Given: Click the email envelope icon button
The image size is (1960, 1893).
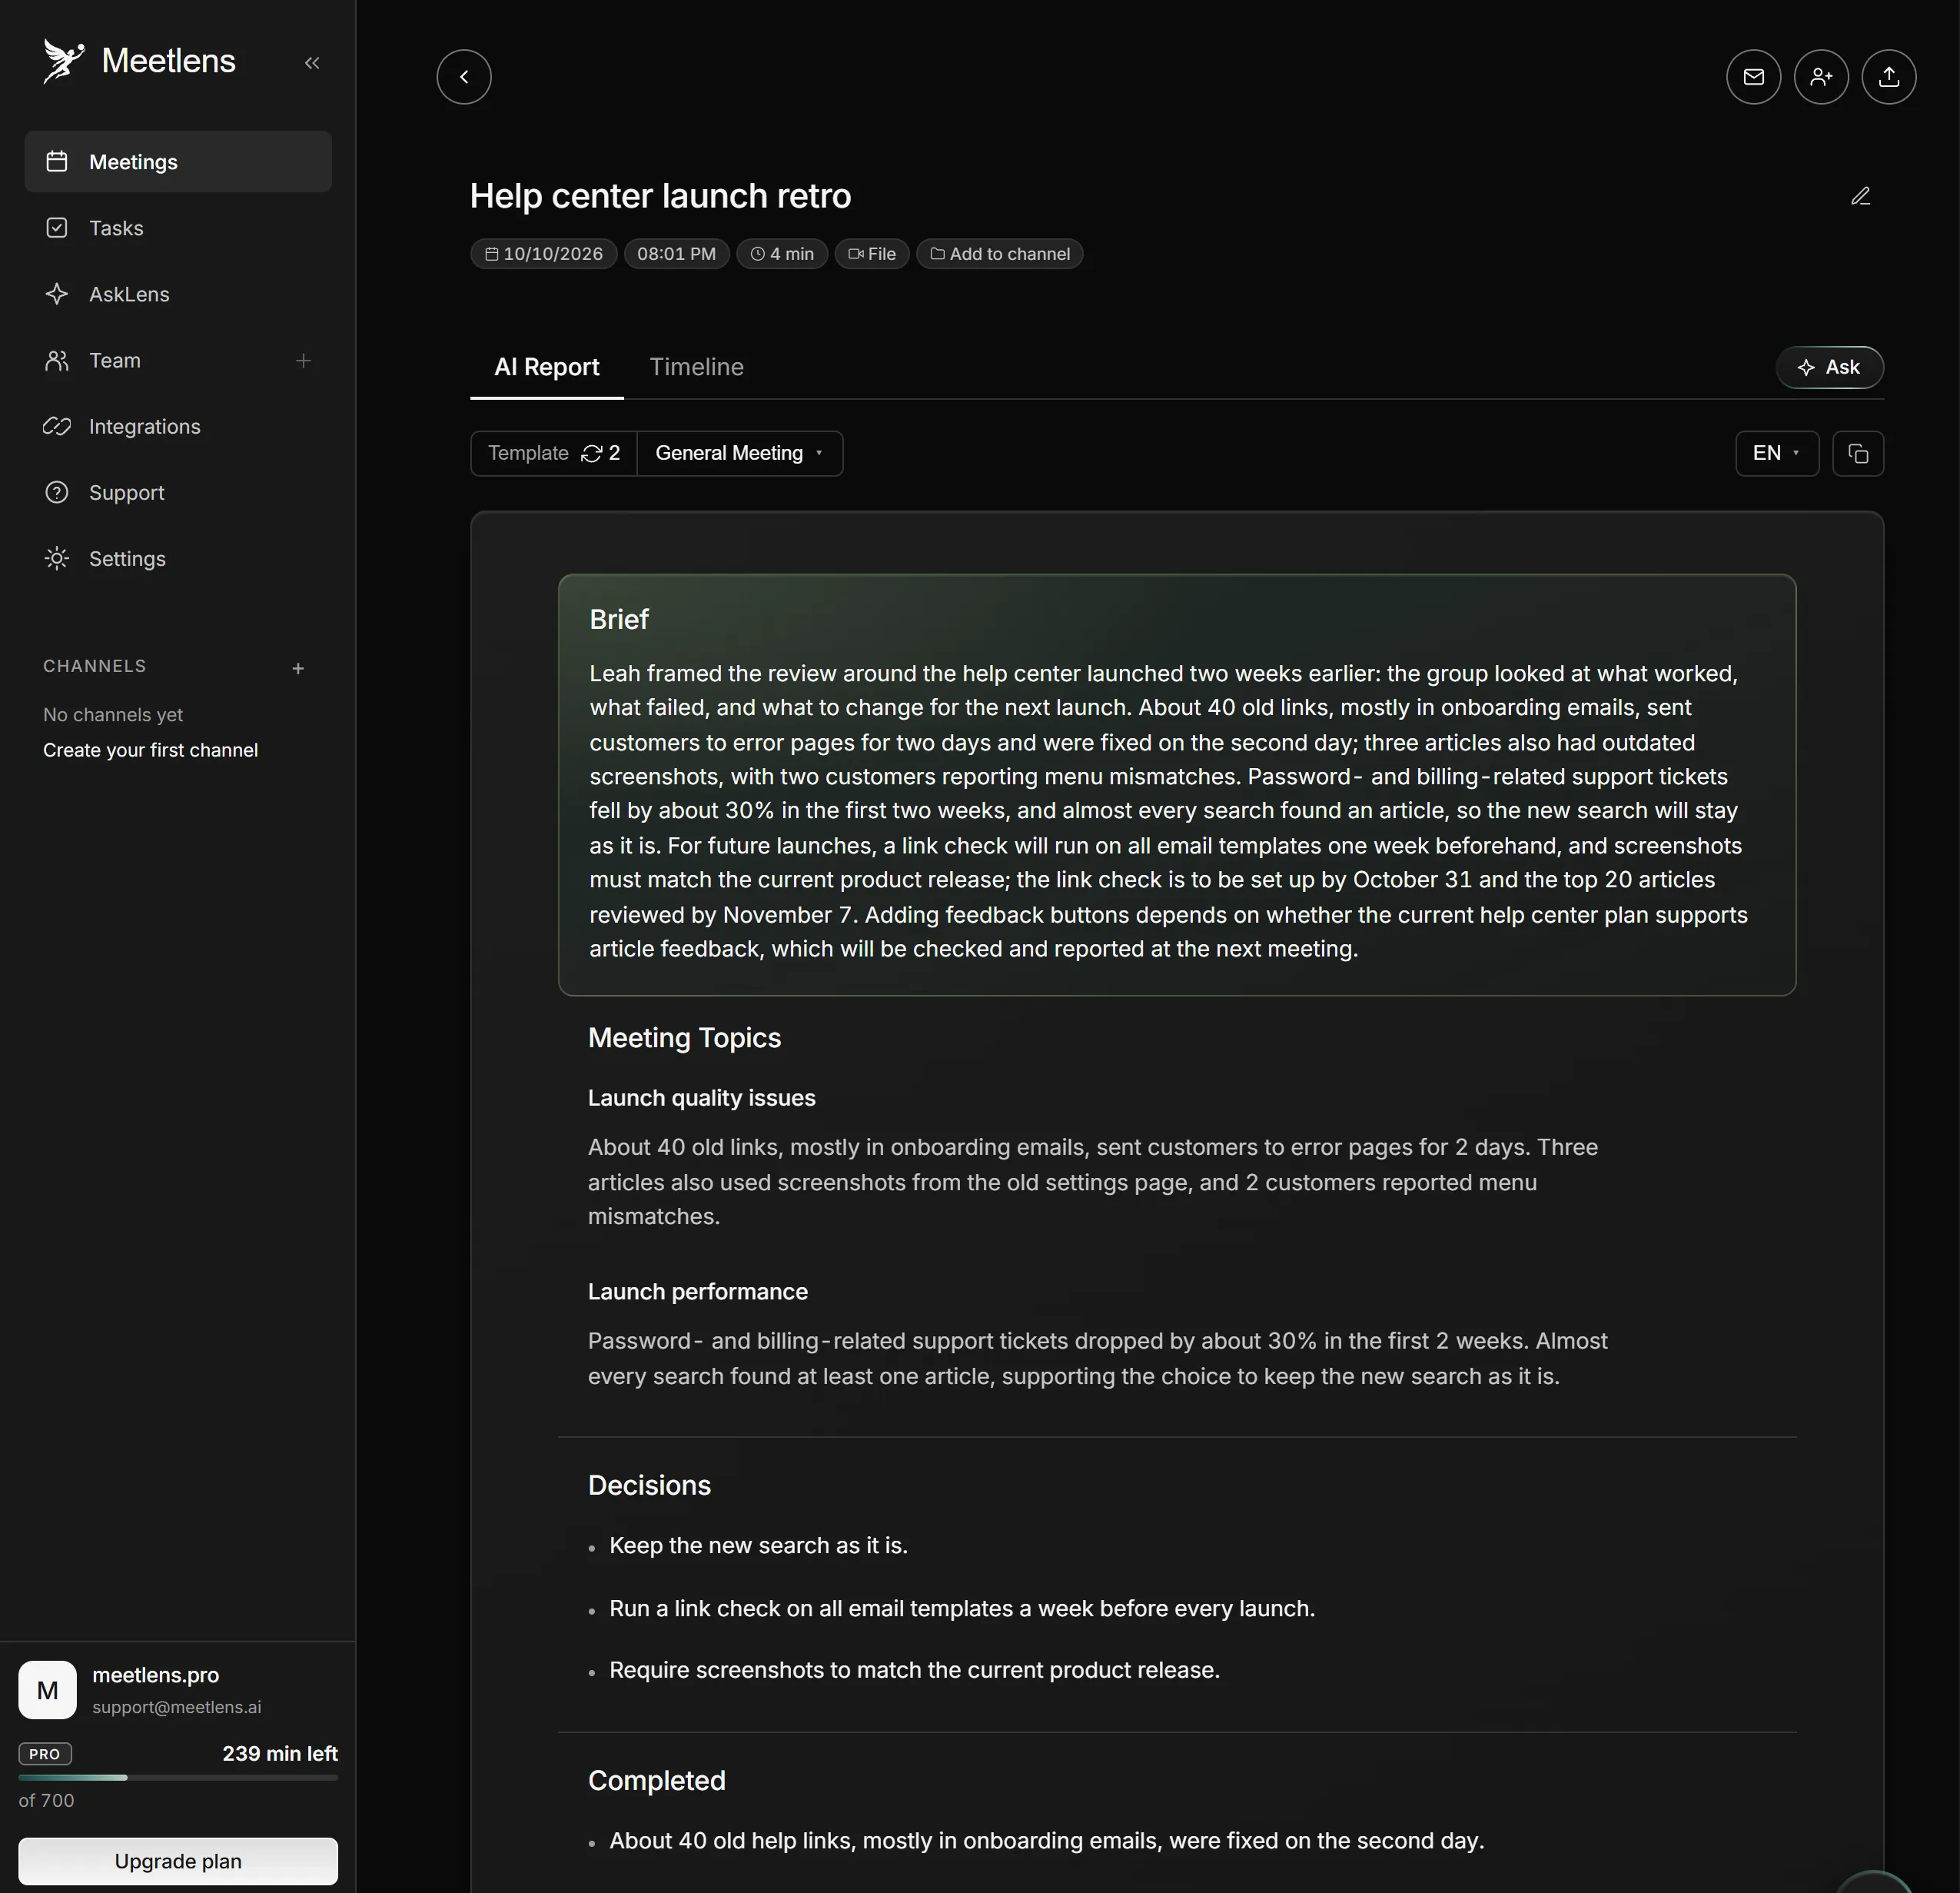Looking at the screenshot, I should click(x=1753, y=77).
